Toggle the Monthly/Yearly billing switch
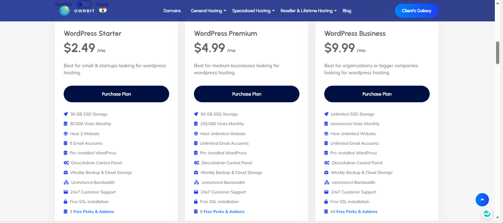This screenshot has width=503, height=223. click(x=84, y=4)
